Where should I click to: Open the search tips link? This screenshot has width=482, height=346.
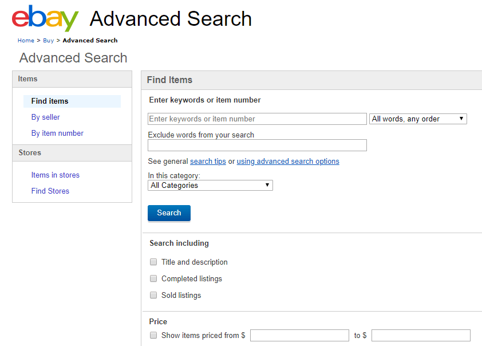pos(208,161)
